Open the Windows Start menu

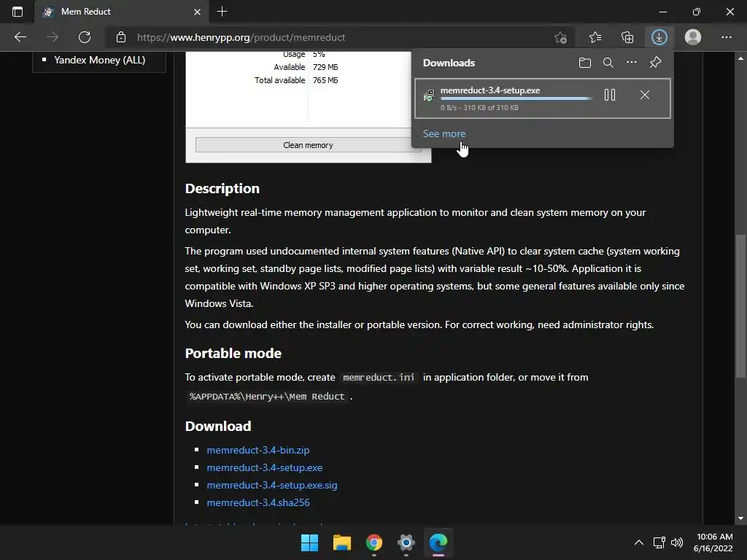(309, 542)
